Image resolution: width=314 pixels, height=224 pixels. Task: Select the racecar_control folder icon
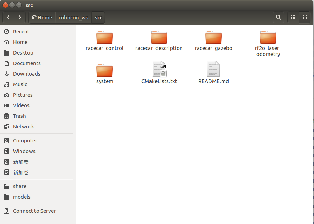(104, 37)
